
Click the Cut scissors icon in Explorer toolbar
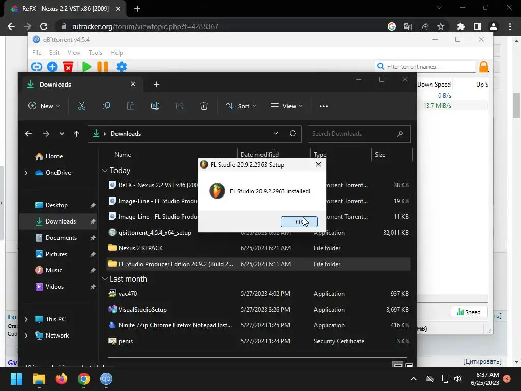pyautogui.click(x=82, y=106)
